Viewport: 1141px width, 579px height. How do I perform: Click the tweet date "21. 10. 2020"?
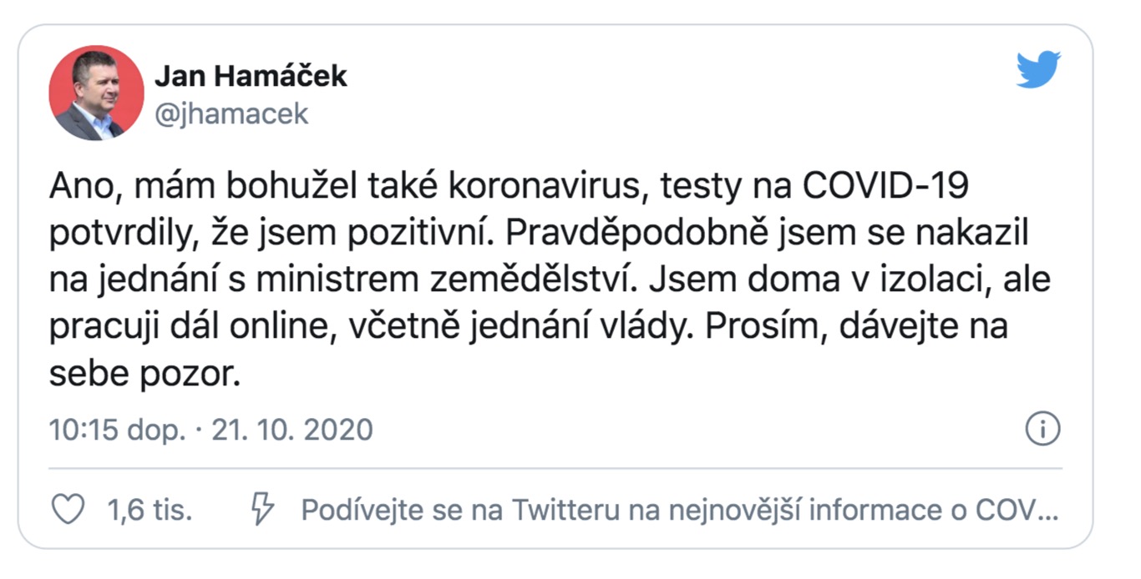click(x=292, y=430)
